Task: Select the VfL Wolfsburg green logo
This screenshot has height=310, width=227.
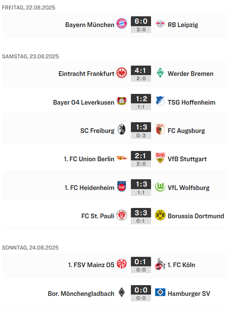Action: (x=160, y=187)
